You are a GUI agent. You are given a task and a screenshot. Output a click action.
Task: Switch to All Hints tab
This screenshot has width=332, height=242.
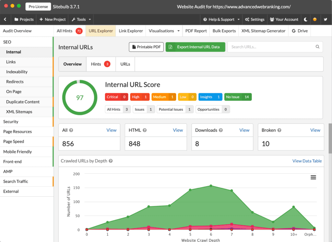[x=69, y=31]
